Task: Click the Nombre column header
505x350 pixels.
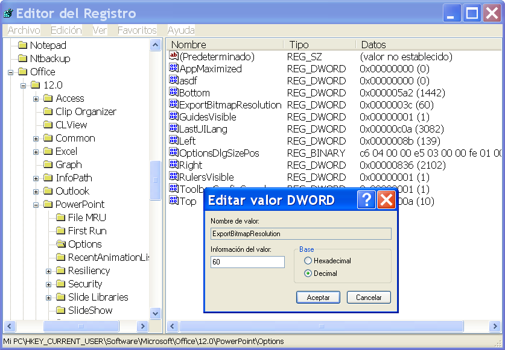Action: pyautogui.click(x=225, y=45)
